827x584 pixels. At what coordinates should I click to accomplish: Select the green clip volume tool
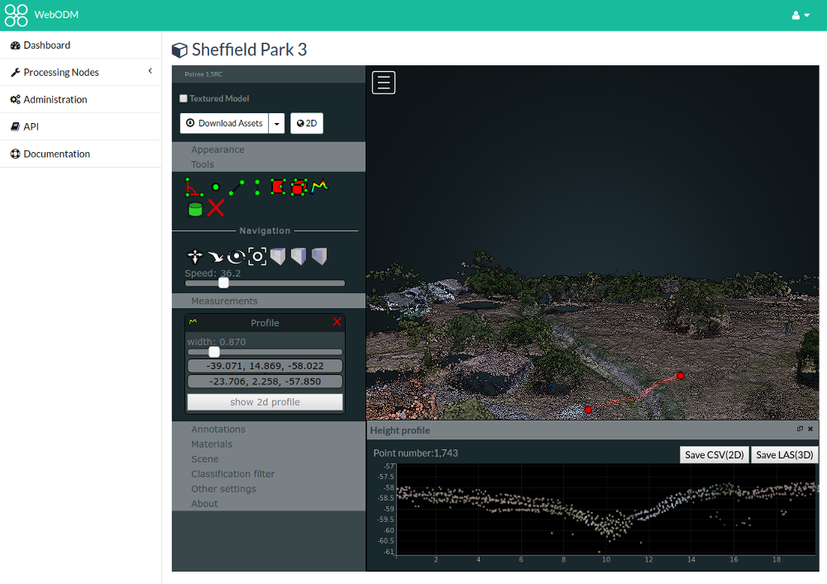tap(195, 209)
